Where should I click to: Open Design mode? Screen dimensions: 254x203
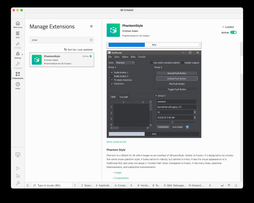[x=18, y=45]
